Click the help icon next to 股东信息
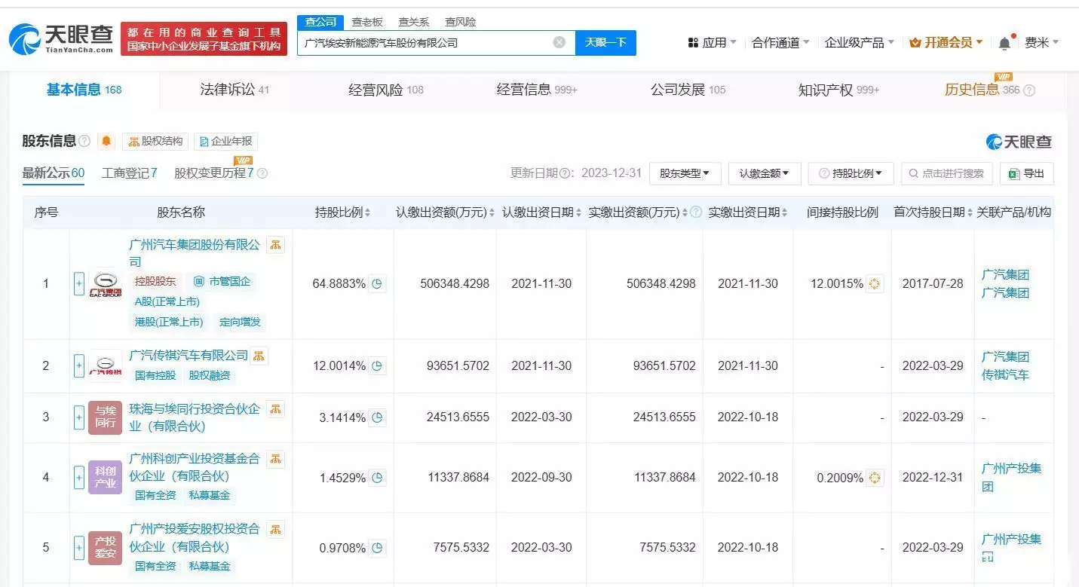 point(84,141)
